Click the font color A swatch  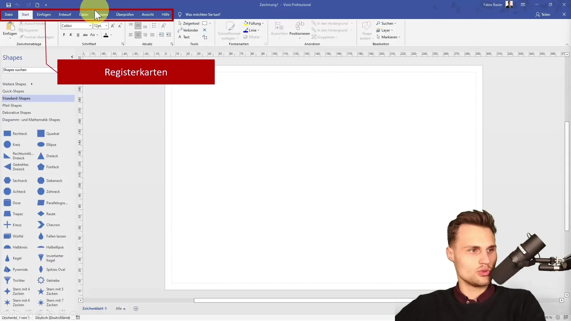tap(106, 35)
